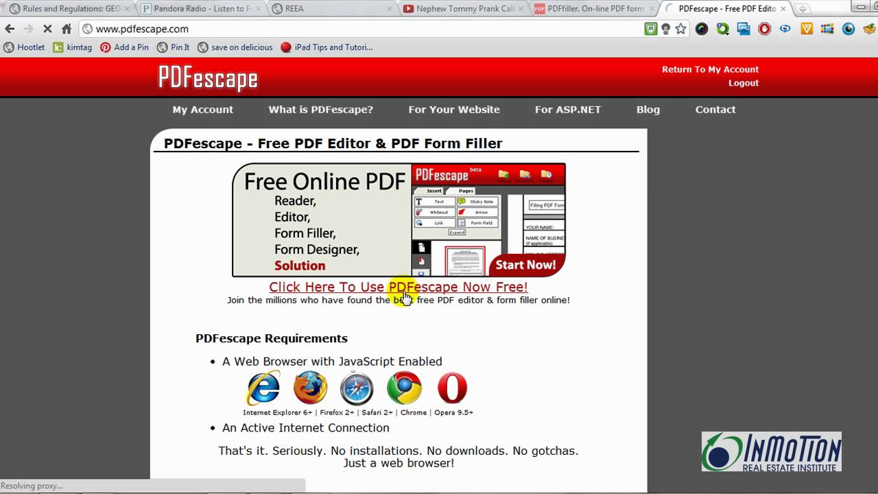The image size is (878, 494).
Task: Open the orange V extension icon
Action: 807,29
